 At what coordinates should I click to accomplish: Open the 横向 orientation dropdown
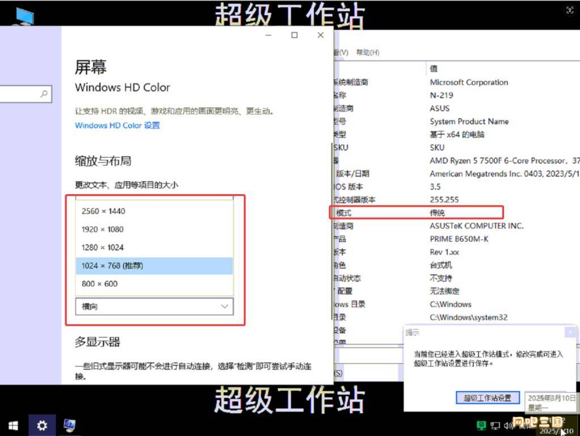[x=154, y=307]
